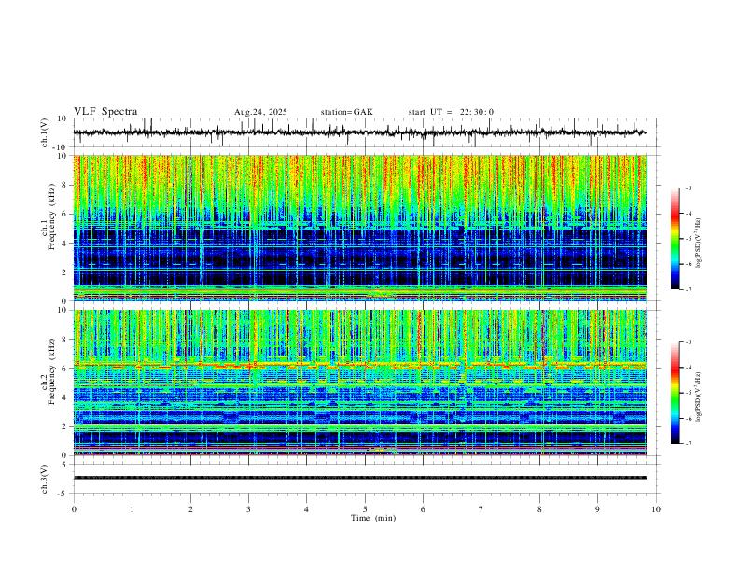
Task: Click the ch.1 "Frequency (kHz)" axis label
Action: (x=52, y=217)
